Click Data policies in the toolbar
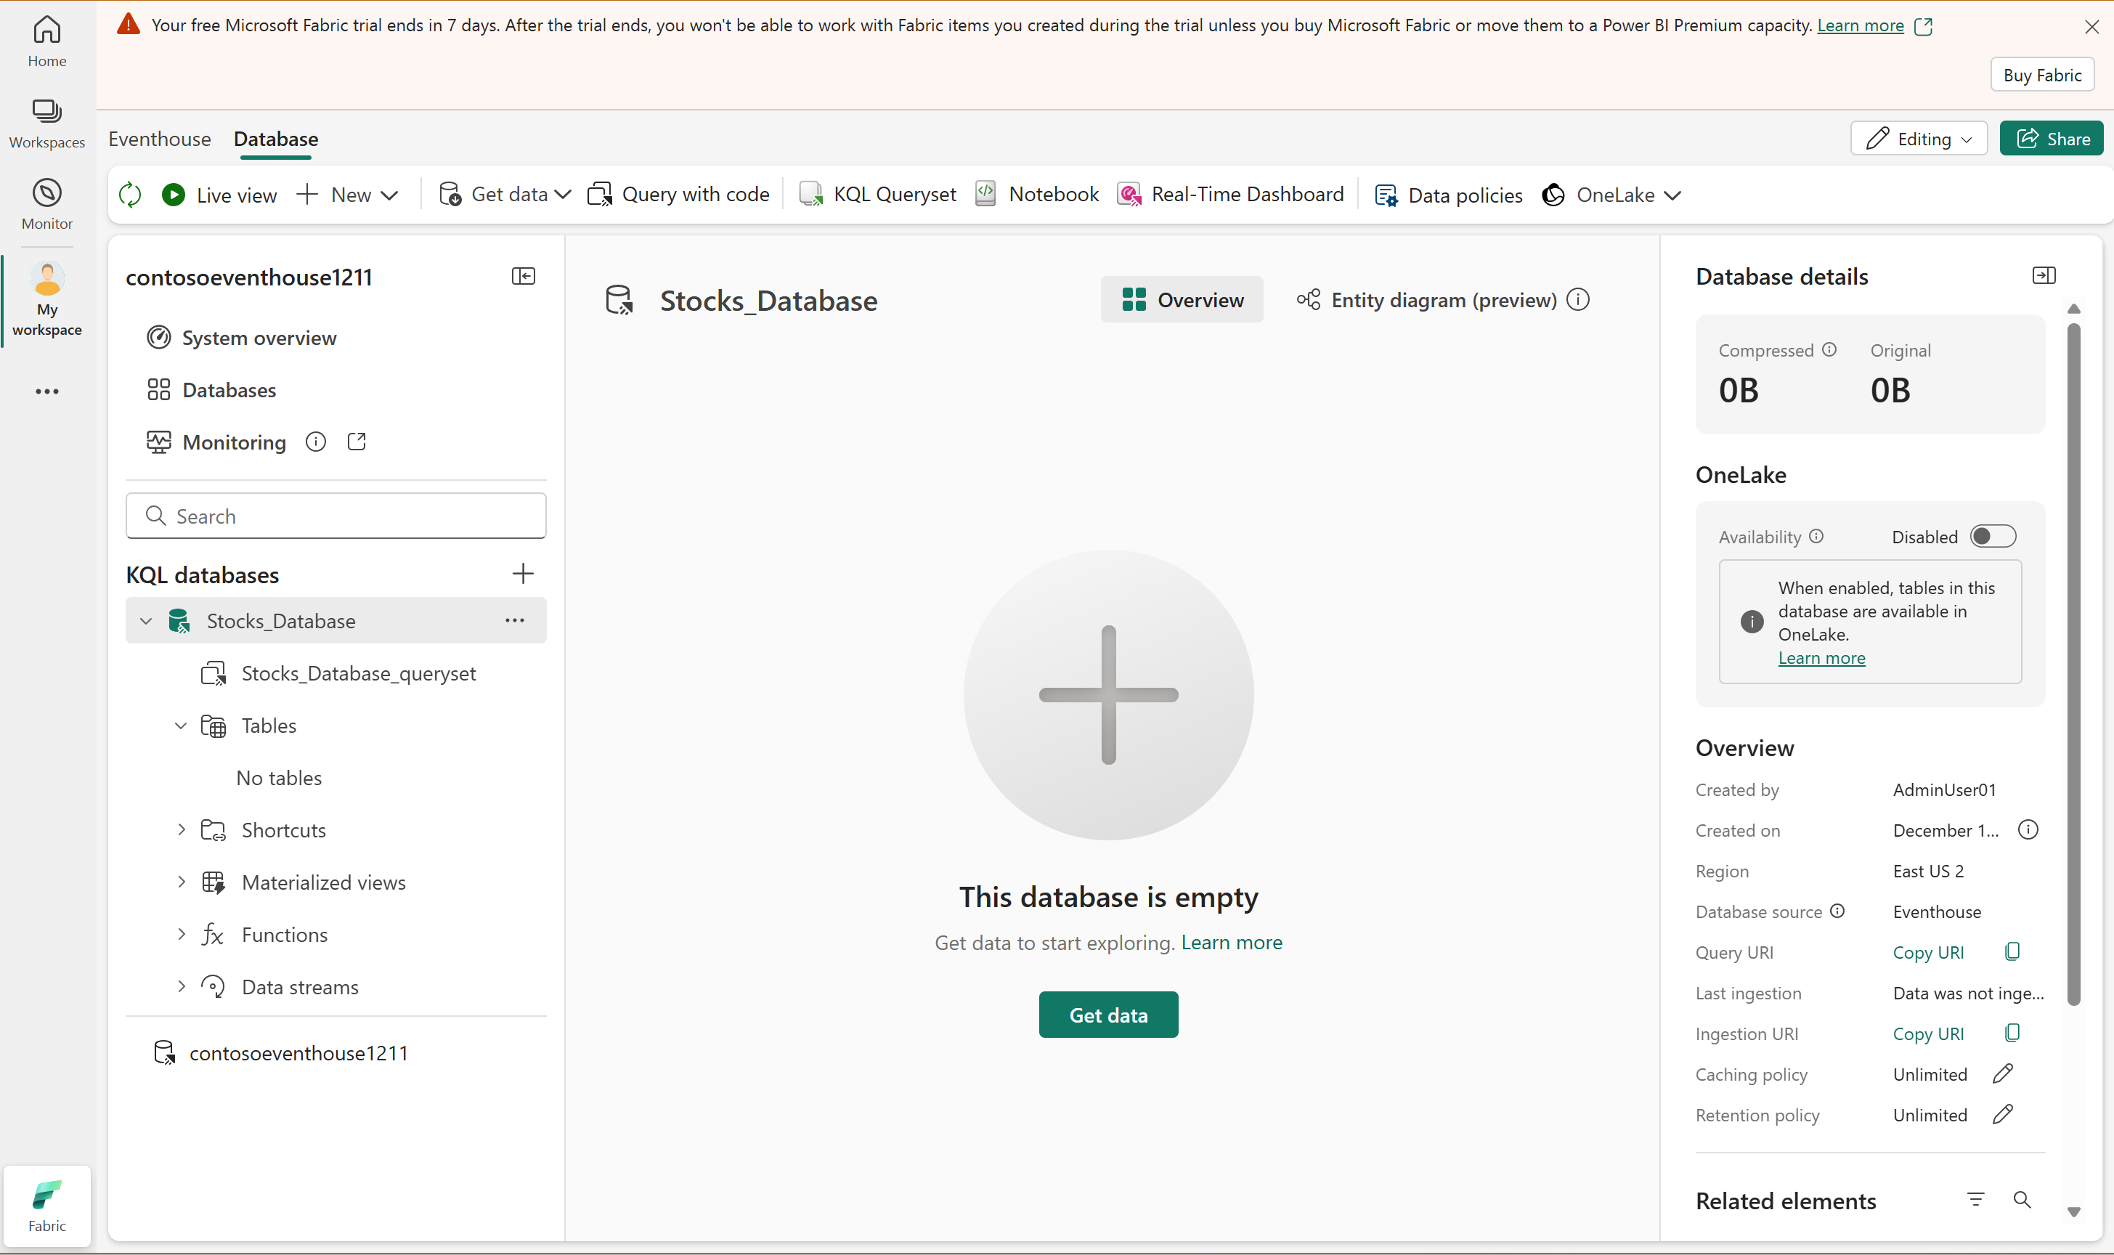Image resolution: width=2114 pixels, height=1255 pixels. tap(1449, 195)
